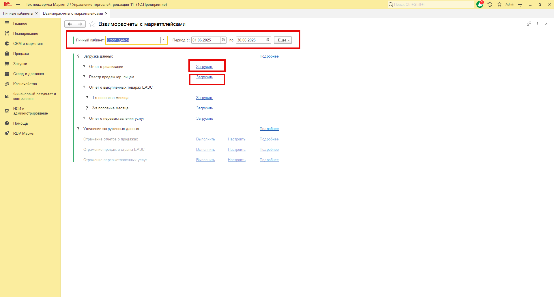Image resolution: width=554 pixels, height=297 pixels.
Task: Open Подробнее for Уточнение загруженных данных
Action: click(269, 129)
